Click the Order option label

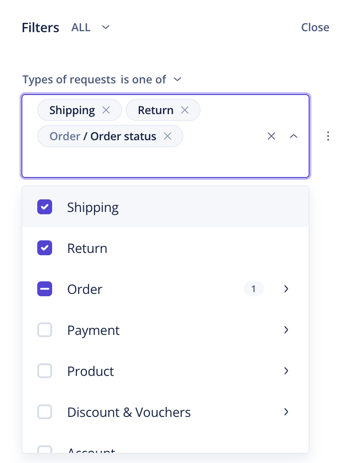(85, 289)
